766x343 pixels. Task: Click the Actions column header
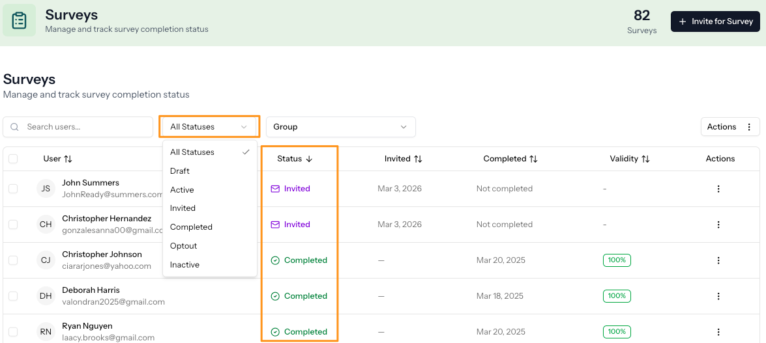click(720, 159)
